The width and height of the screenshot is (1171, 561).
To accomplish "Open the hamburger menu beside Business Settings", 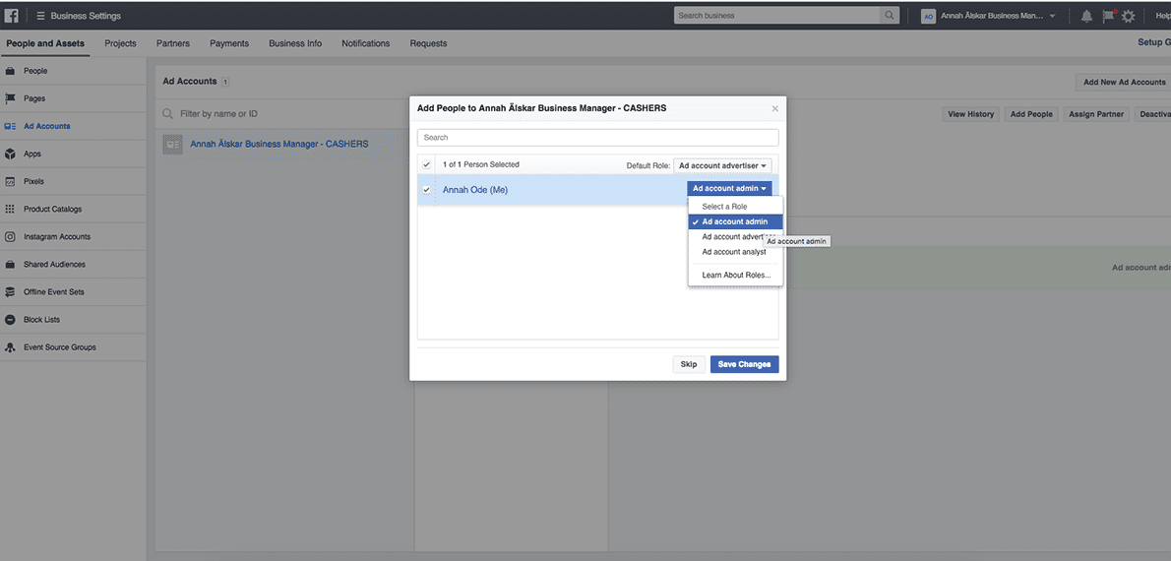I will pyautogui.click(x=40, y=16).
